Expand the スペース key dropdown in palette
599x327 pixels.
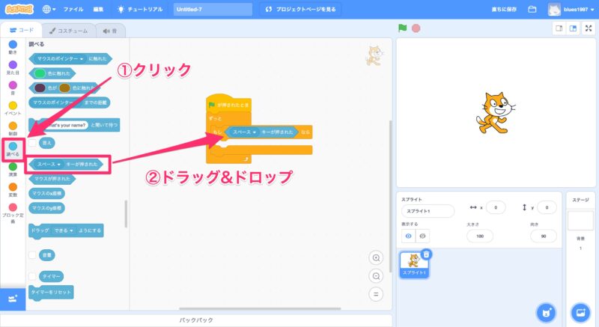pyautogui.click(x=57, y=163)
